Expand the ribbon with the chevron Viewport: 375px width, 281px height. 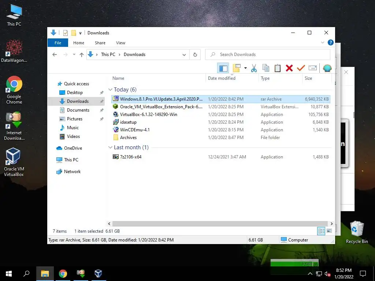point(322,42)
